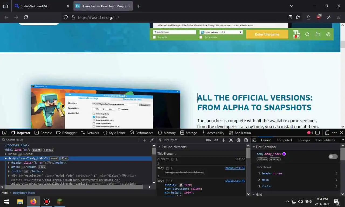The image size is (345, 207).
Task: Click the highlighter icon beside element rule
Action: point(172,159)
